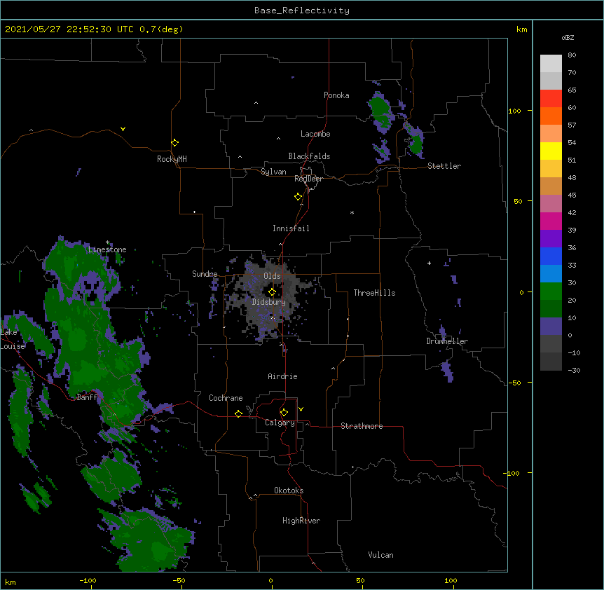Click the Drumheller city label
This screenshot has height=590, width=604.
447,341
